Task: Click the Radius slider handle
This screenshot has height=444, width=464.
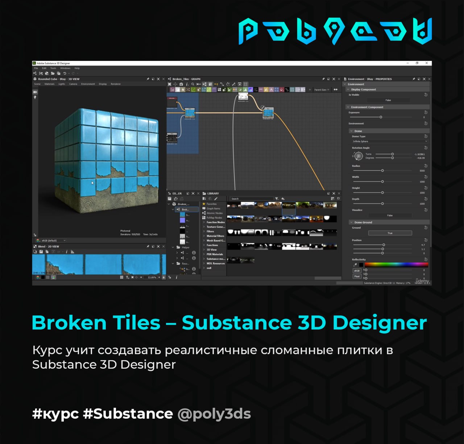Action: [382, 170]
